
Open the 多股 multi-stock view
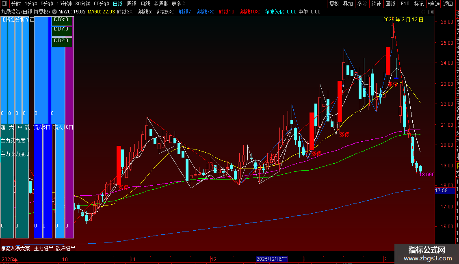point(362,4)
